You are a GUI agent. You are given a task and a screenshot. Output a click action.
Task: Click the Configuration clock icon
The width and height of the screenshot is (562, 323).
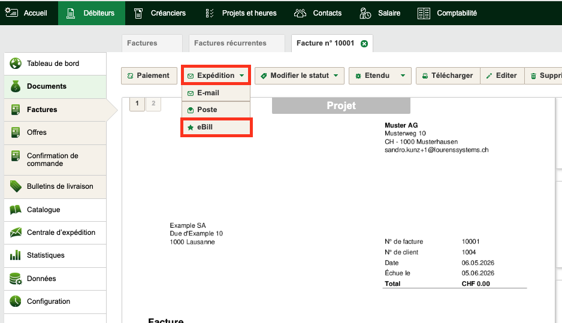tap(16, 301)
